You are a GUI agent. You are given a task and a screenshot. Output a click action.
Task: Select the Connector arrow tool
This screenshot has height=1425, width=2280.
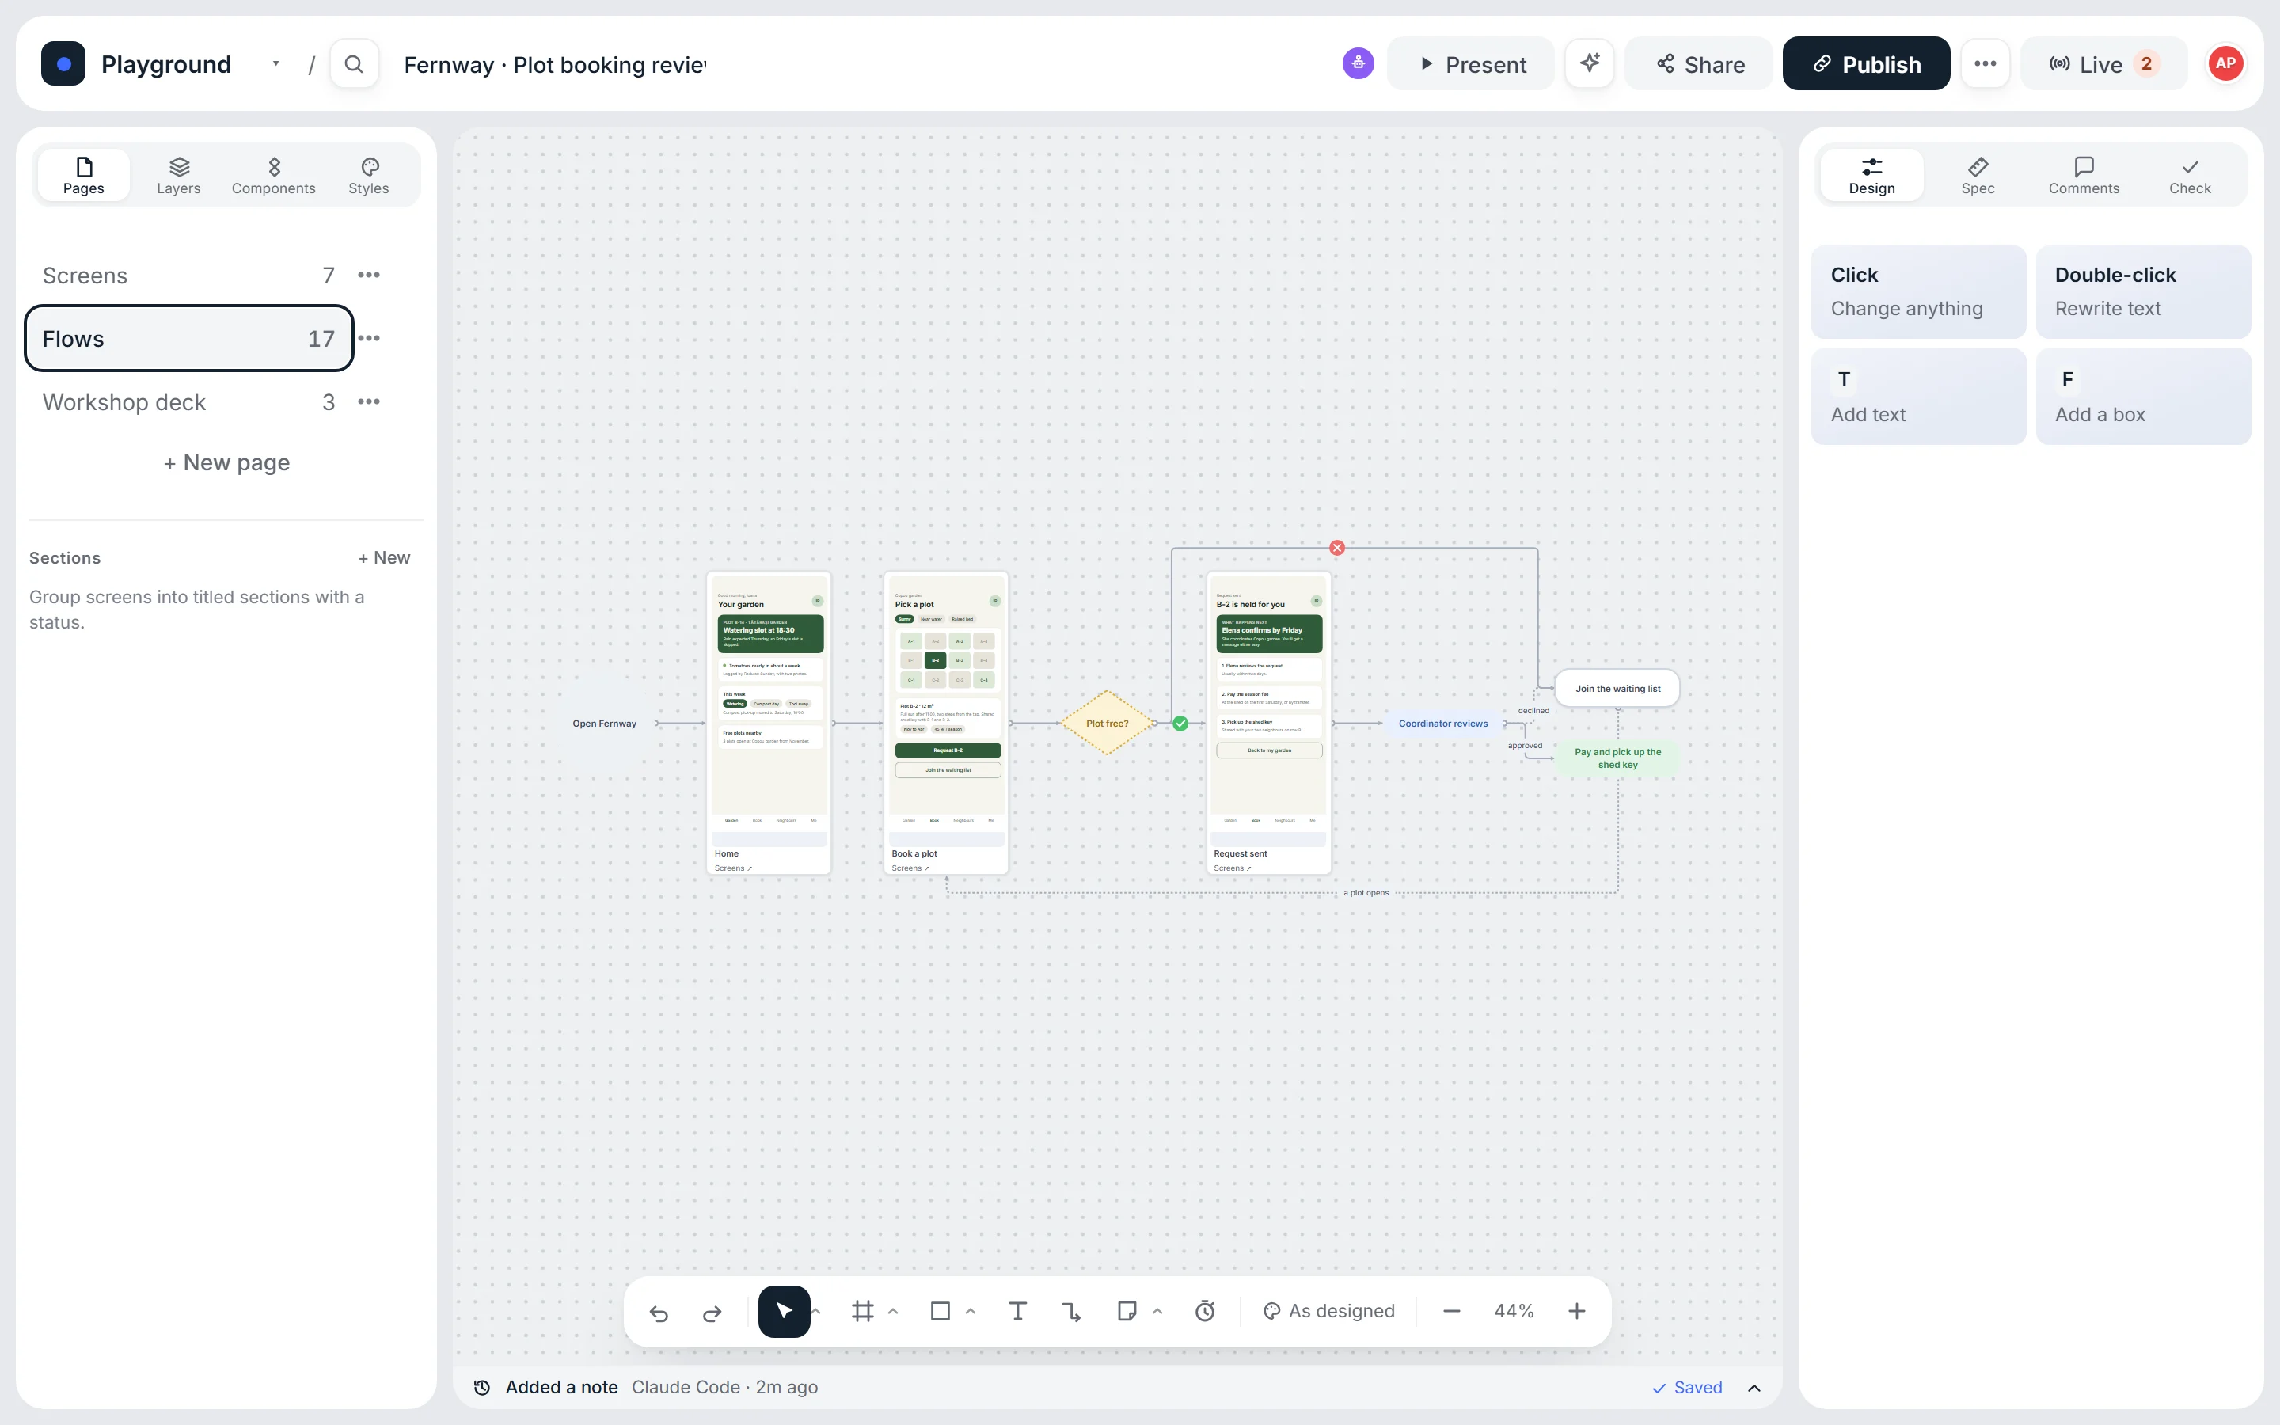(x=1071, y=1312)
